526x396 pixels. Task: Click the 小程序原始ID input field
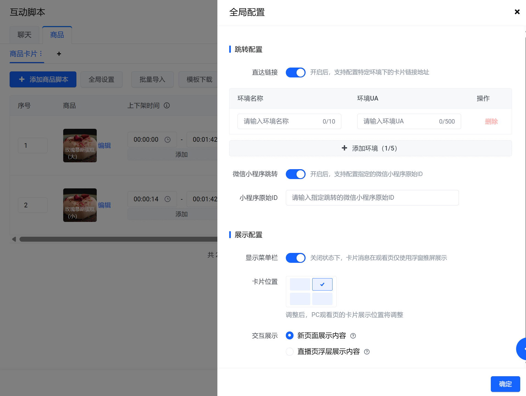pos(372,198)
